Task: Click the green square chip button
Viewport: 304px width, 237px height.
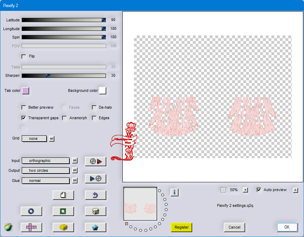Action: (63, 211)
